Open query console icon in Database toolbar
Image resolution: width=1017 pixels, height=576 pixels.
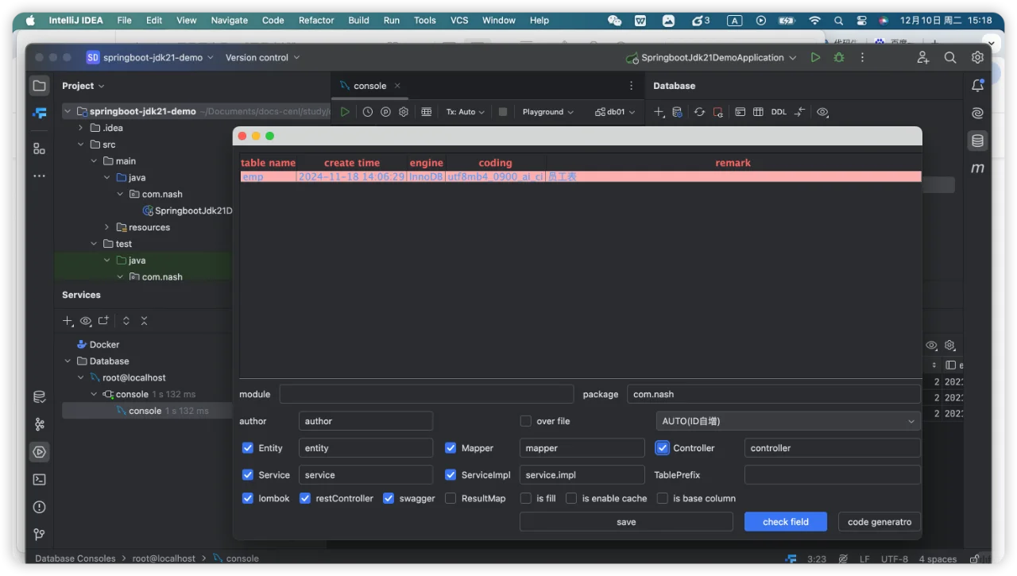[x=740, y=112]
